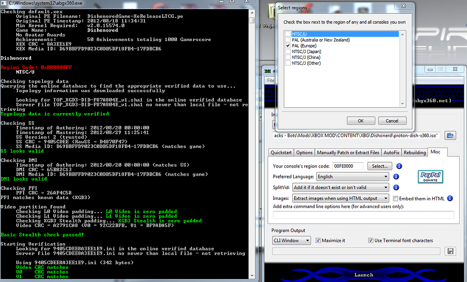Click the browse folder icon beside ISO path
The height and width of the screenshot is (282, 467).
point(450,136)
